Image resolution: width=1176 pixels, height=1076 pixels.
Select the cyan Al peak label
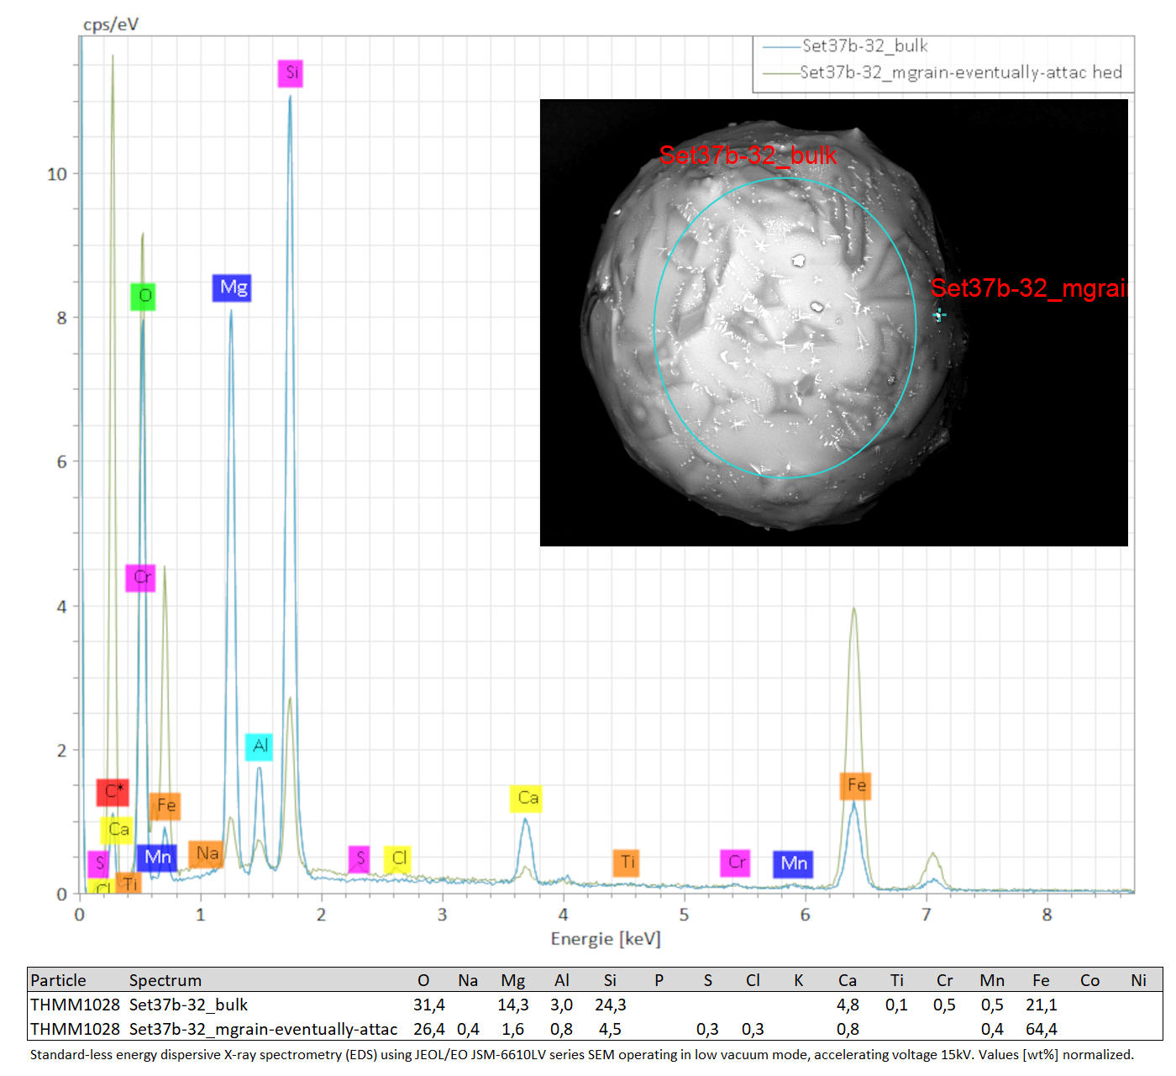(x=260, y=746)
